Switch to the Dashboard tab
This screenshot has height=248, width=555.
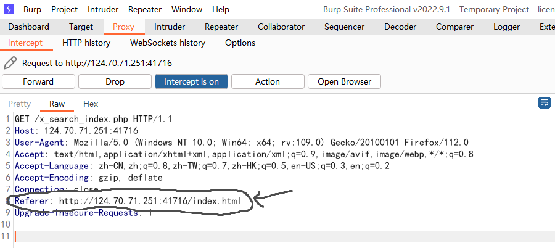pos(29,27)
